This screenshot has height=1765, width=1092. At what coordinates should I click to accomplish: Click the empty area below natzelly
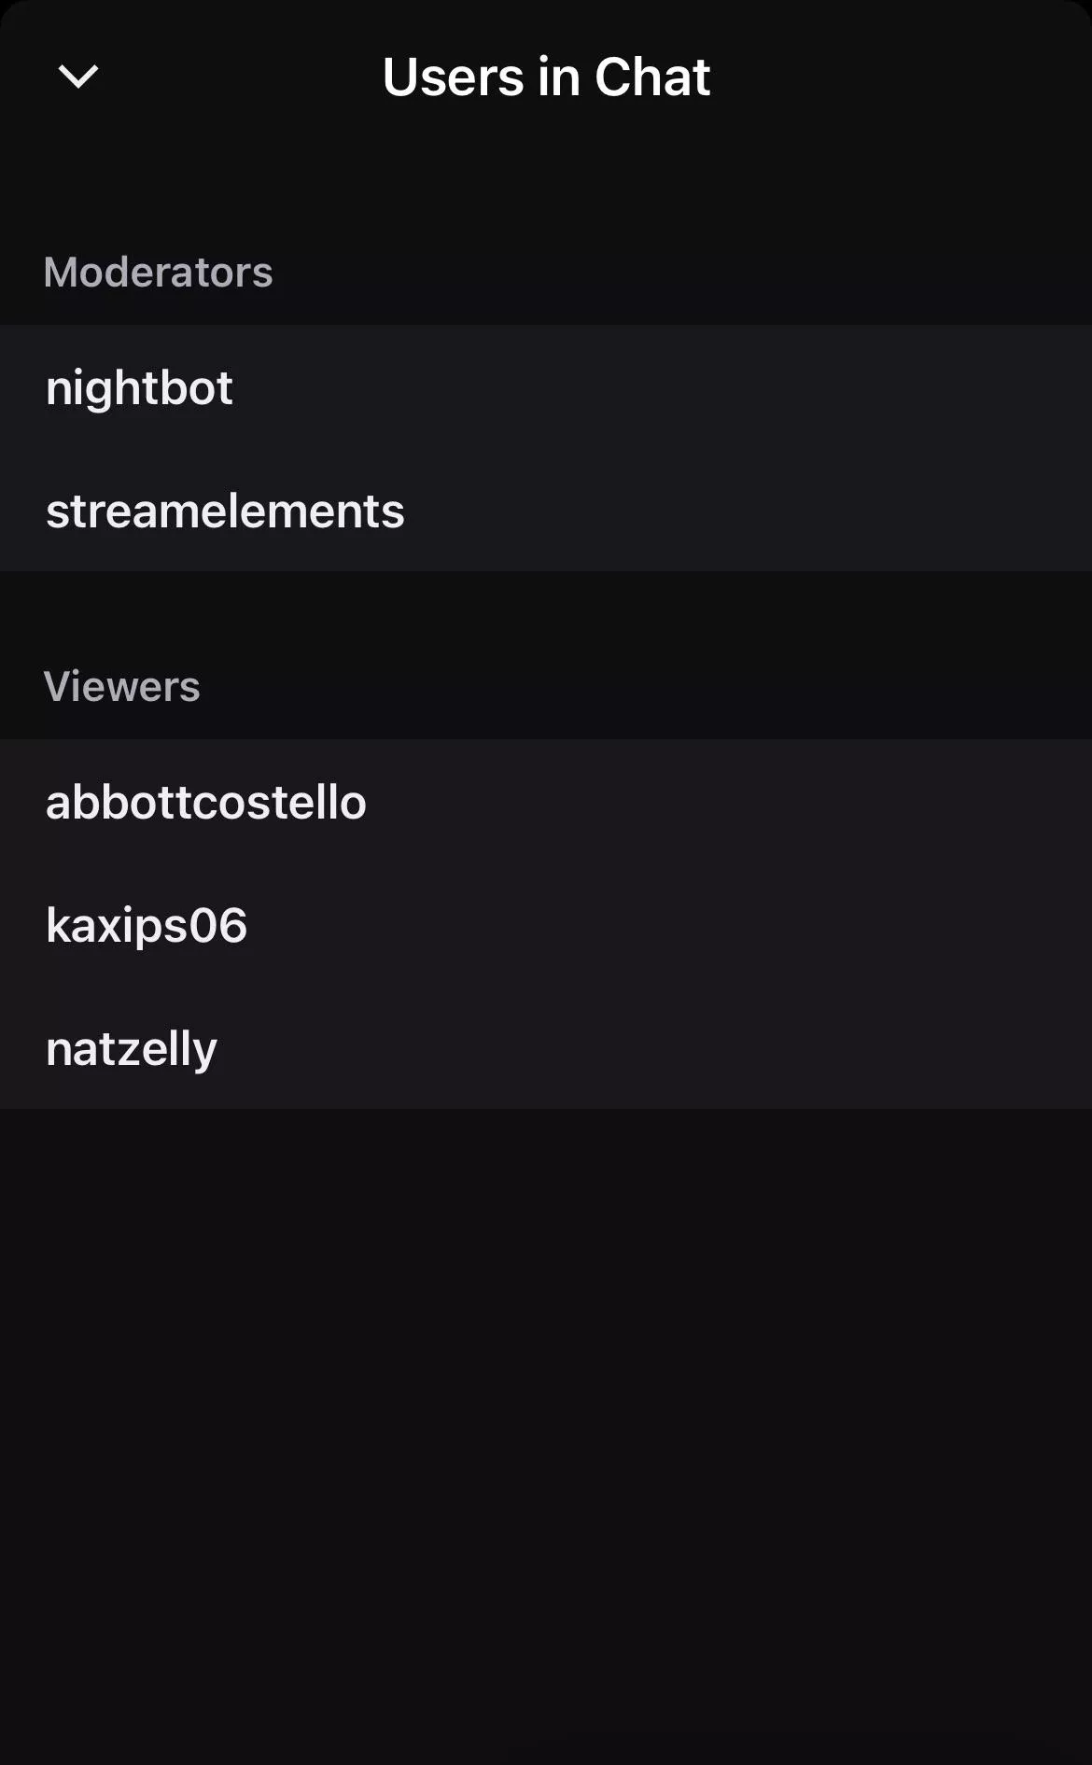pos(546,1400)
